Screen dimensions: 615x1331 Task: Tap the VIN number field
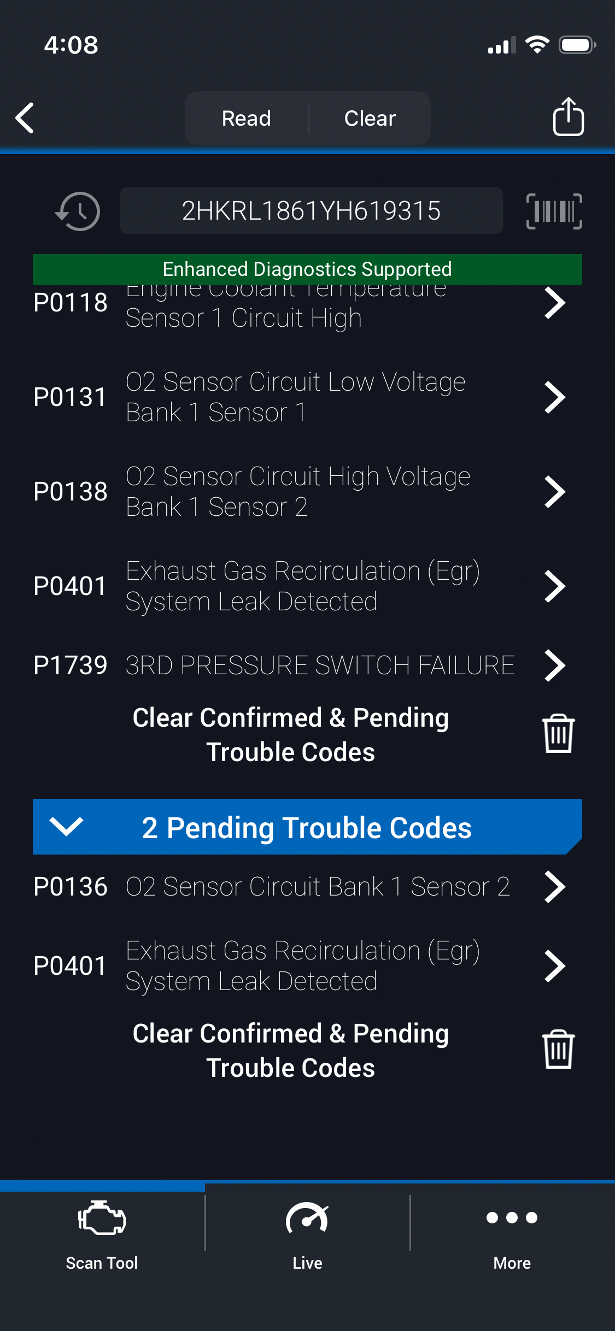pyautogui.click(x=311, y=211)
